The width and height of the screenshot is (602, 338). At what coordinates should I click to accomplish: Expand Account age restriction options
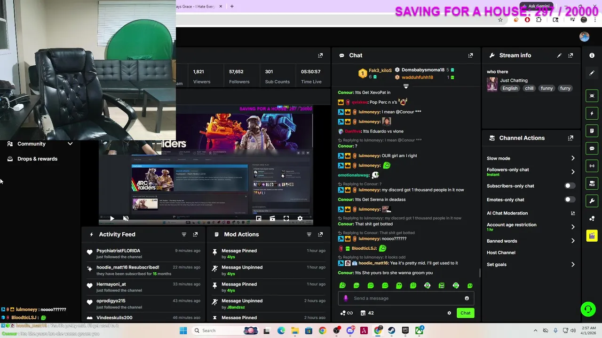(x=573, y=227)
